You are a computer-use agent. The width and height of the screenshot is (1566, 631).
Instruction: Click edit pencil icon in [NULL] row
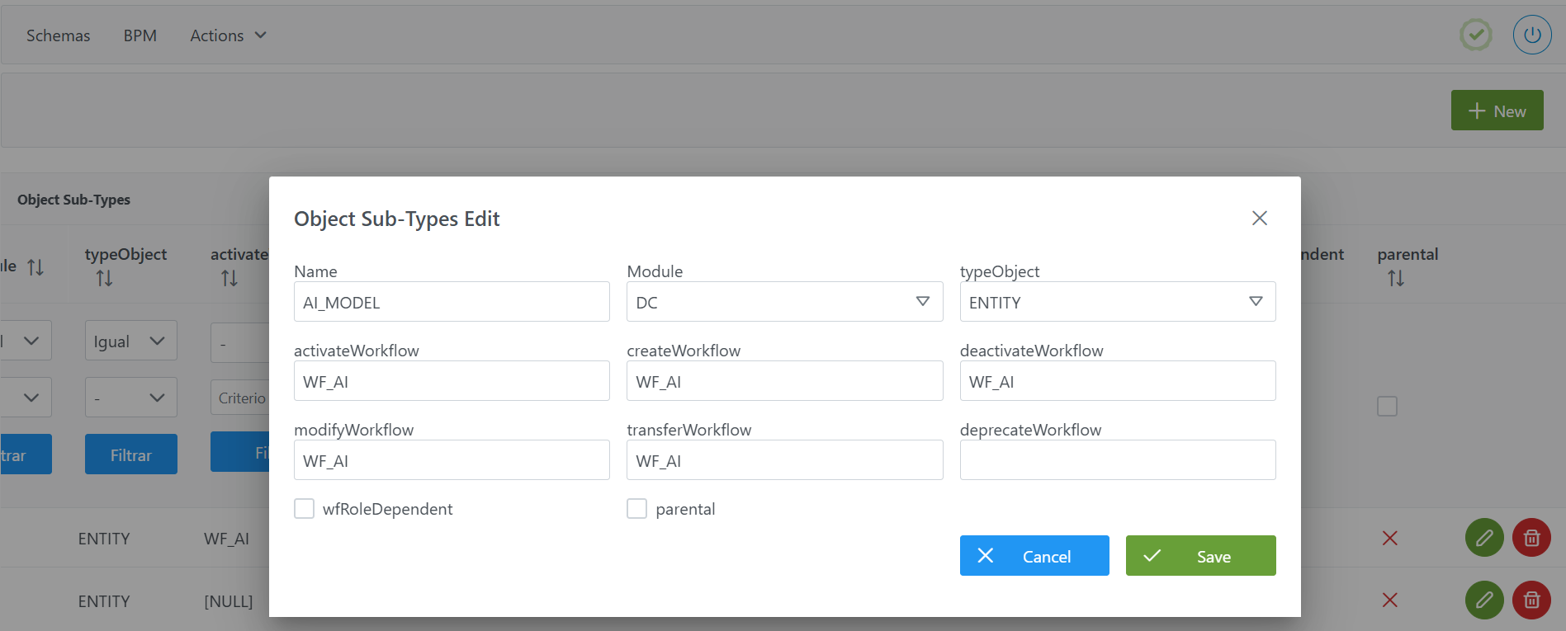(x=1483, y=600)
